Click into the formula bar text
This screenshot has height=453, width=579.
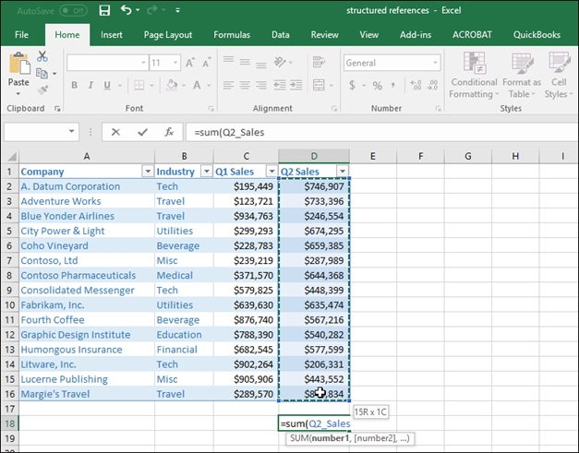click(x=381, y=132)
